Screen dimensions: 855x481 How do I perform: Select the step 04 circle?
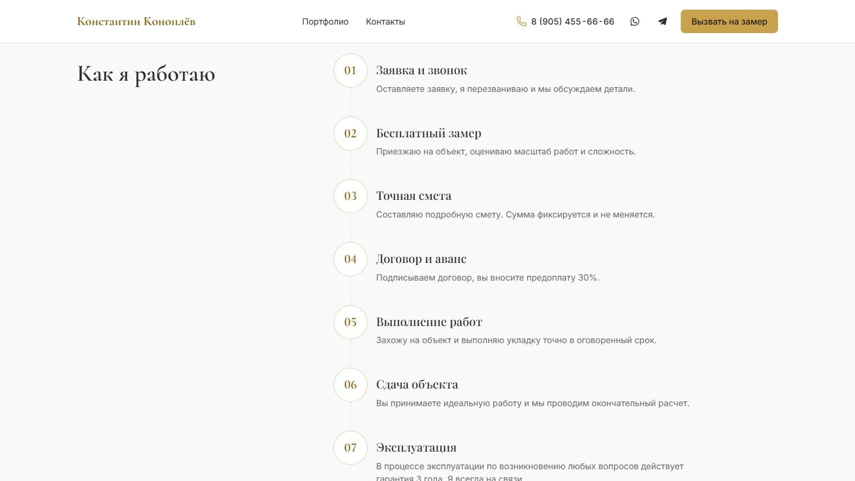pyautogui.click(x=351, y=259)
